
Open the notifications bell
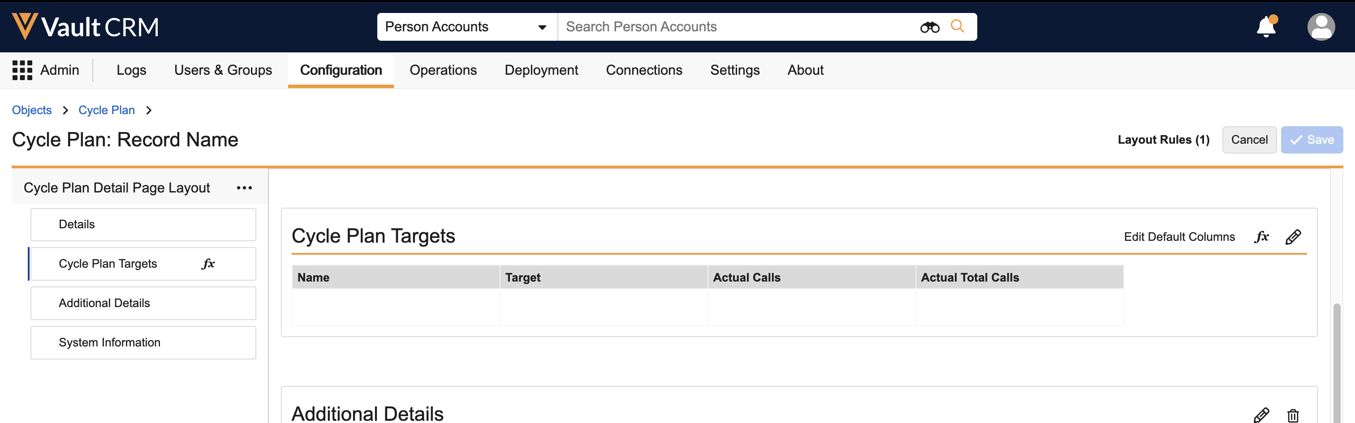click(x=1266, y=27)
